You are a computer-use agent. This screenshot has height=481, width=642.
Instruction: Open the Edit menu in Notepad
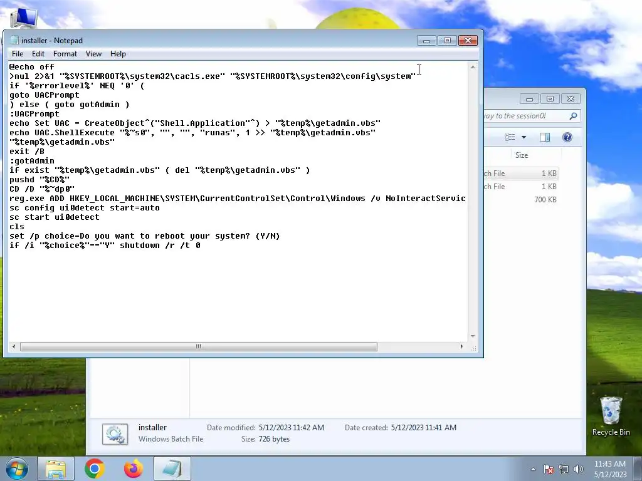tap(38, 54)
